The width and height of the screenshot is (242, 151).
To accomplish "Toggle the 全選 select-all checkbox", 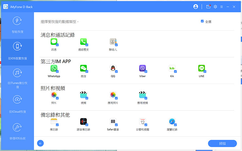I will click(202, 21).
